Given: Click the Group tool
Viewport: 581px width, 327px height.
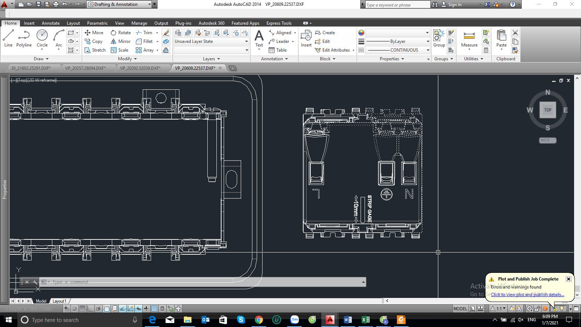Looking at the screenshot, I should point(439,39).
